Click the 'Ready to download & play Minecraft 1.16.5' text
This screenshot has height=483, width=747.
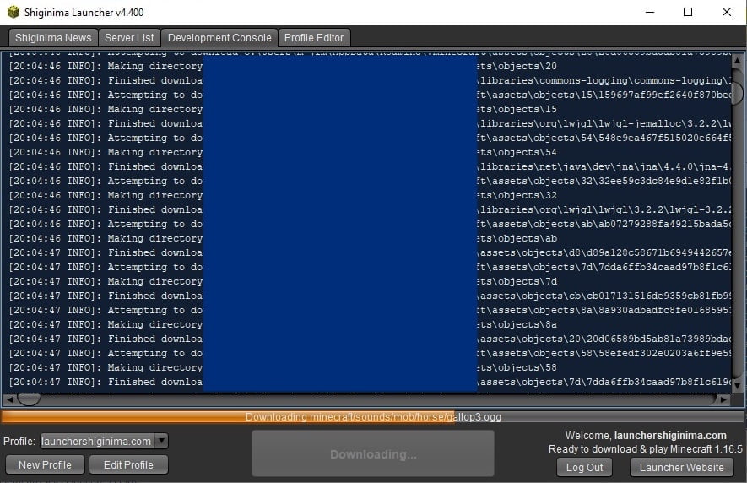[x=645, y=449]
